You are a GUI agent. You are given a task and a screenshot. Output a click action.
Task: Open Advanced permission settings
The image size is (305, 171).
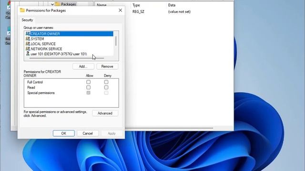[x=105, y=113]
